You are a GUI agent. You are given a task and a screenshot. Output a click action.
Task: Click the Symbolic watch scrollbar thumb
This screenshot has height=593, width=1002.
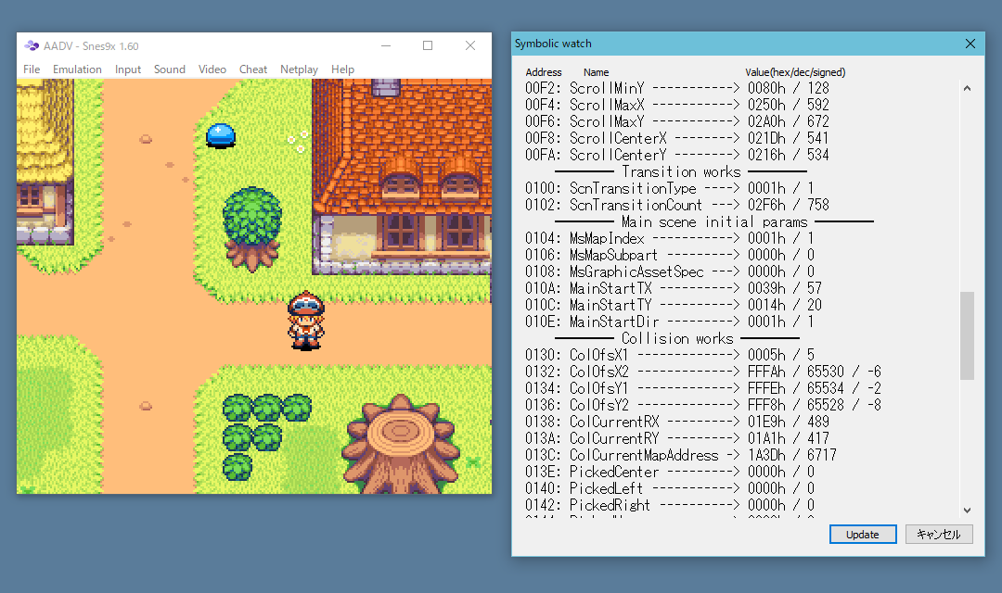(x=967, y=335)
